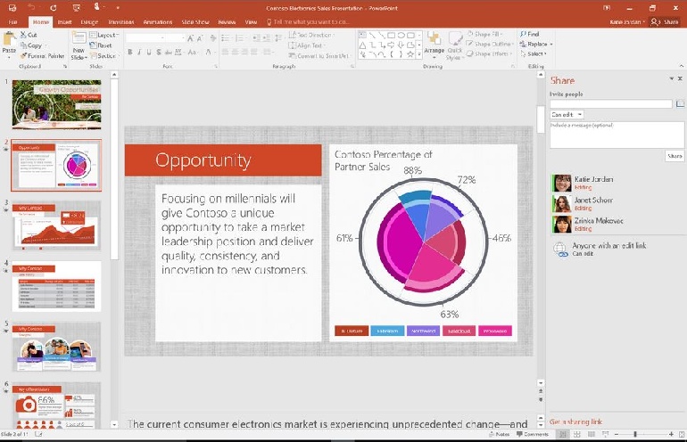This screenshot has width=687, height=442.
Task: Close the Share pane with the X
Action: pyautogui.click(x=680, y=78)
